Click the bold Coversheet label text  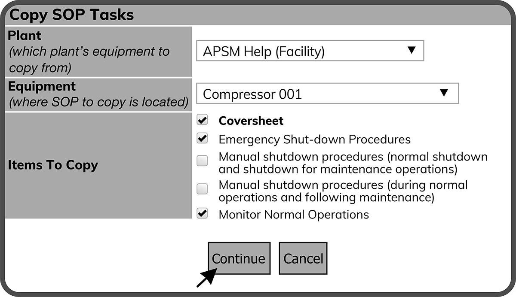[251, 121]
